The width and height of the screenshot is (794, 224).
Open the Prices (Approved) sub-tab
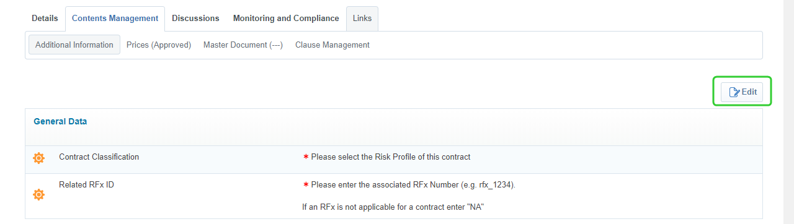pyautogui.click(x=159, y=45)
